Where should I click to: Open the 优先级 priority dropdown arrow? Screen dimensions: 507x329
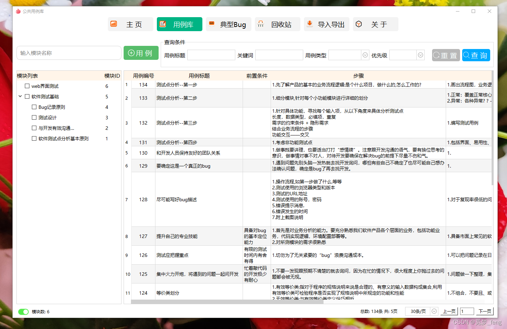(x=421, y=55)
